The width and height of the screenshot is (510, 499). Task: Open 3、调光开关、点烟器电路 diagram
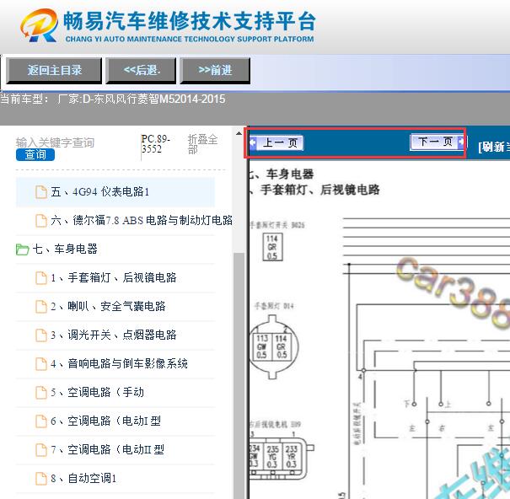click(114, 335)
